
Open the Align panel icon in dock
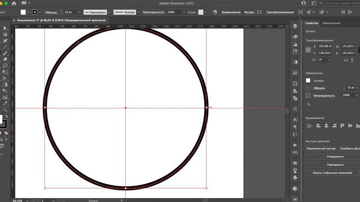295,91
